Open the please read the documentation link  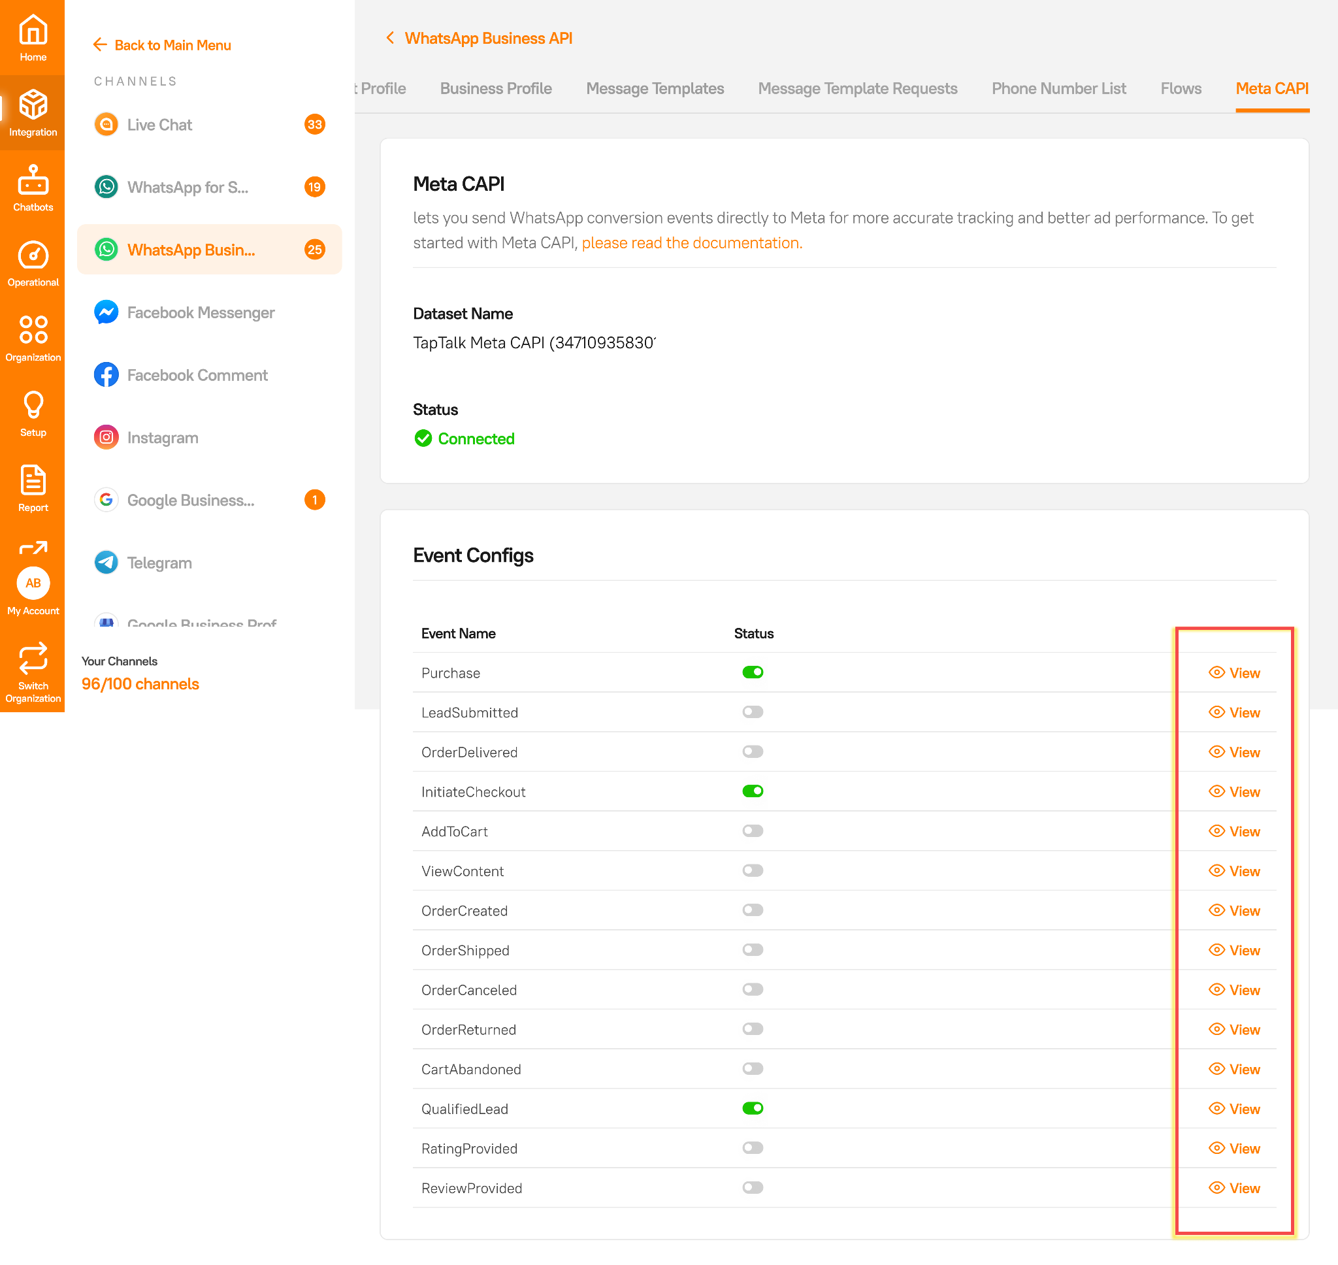692,243
